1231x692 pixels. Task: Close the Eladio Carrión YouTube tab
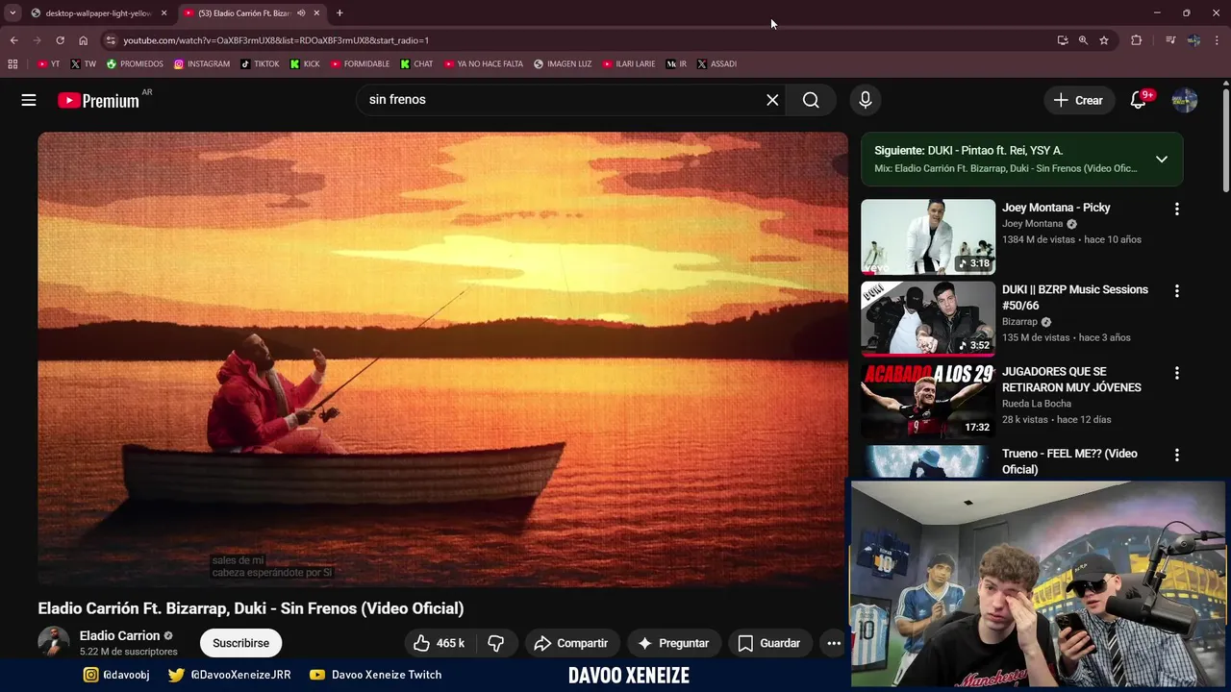[316, 13]
